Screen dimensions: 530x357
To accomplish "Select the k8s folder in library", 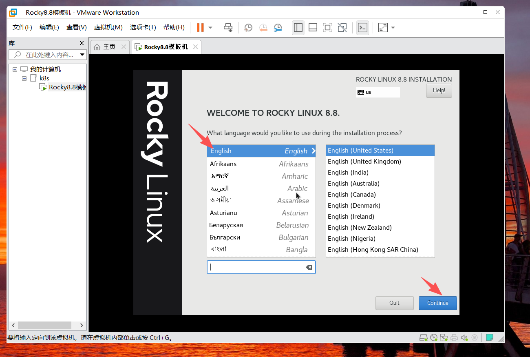I will pyautogui.click(x=44, y=78).
